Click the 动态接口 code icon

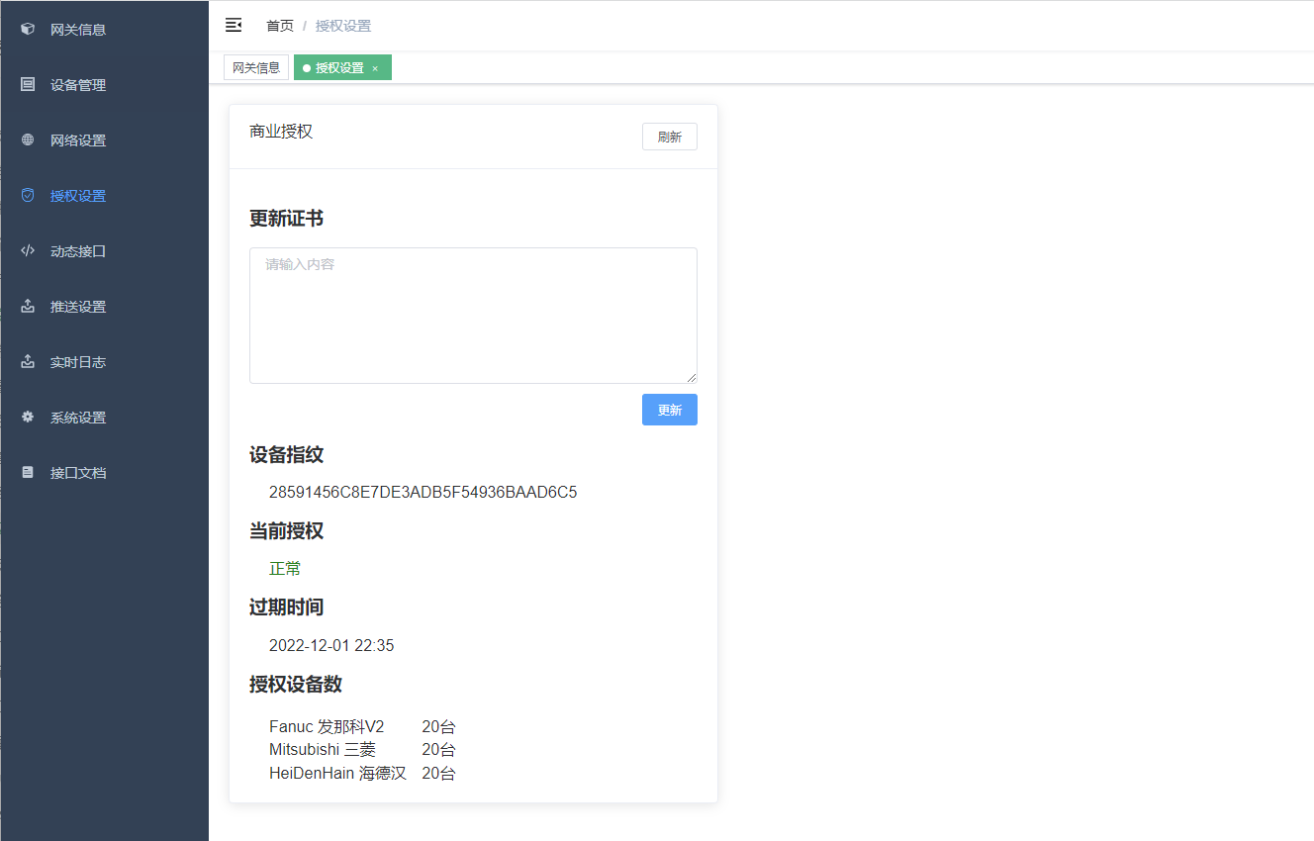(x=28, y=251)
